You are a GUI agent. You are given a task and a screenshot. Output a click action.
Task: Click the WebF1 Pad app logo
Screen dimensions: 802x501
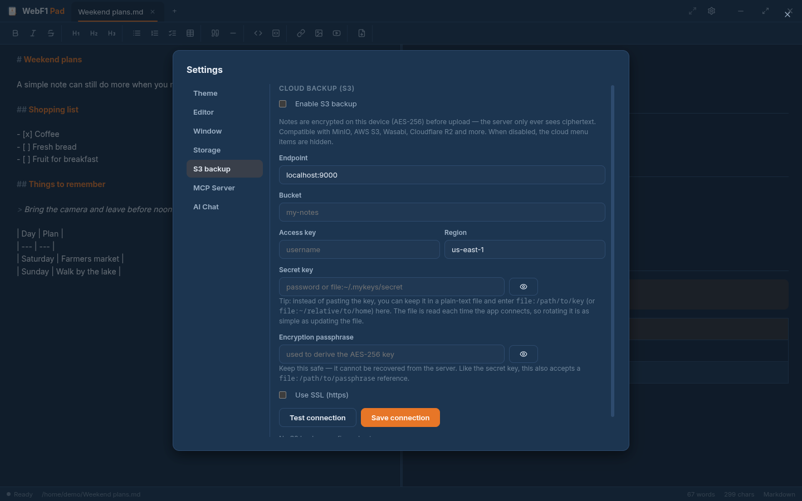point(12,11)
